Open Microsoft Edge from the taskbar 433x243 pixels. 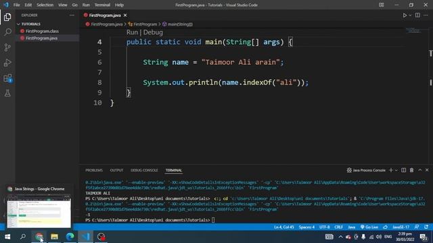coord(70,237)
